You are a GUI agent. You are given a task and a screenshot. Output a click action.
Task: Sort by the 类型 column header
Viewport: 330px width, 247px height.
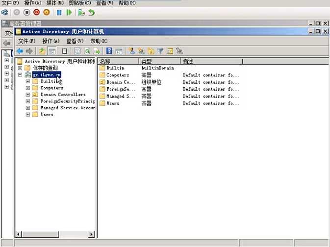click(160, 61)
